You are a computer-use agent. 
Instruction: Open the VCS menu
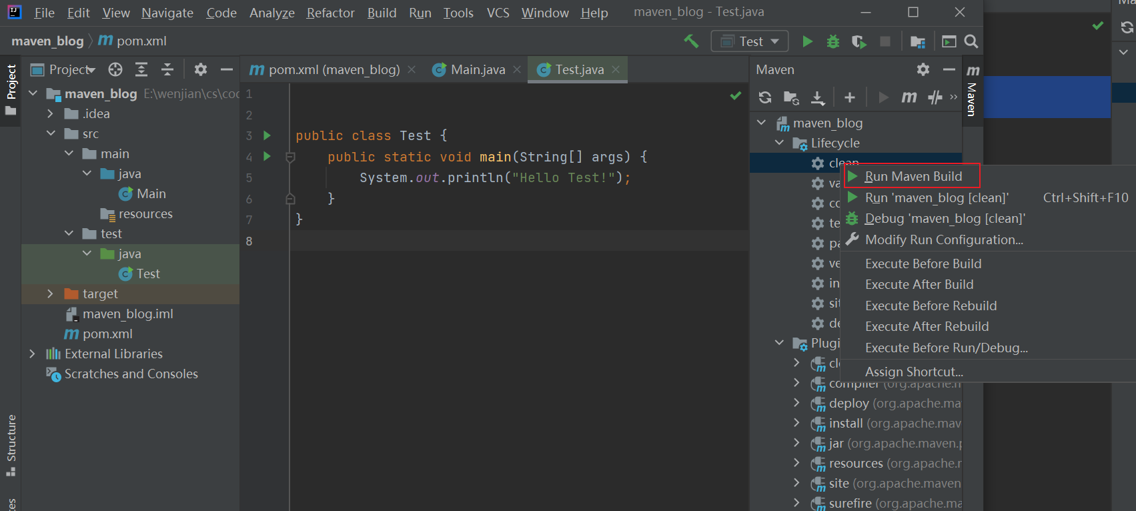tap(498, 13)
